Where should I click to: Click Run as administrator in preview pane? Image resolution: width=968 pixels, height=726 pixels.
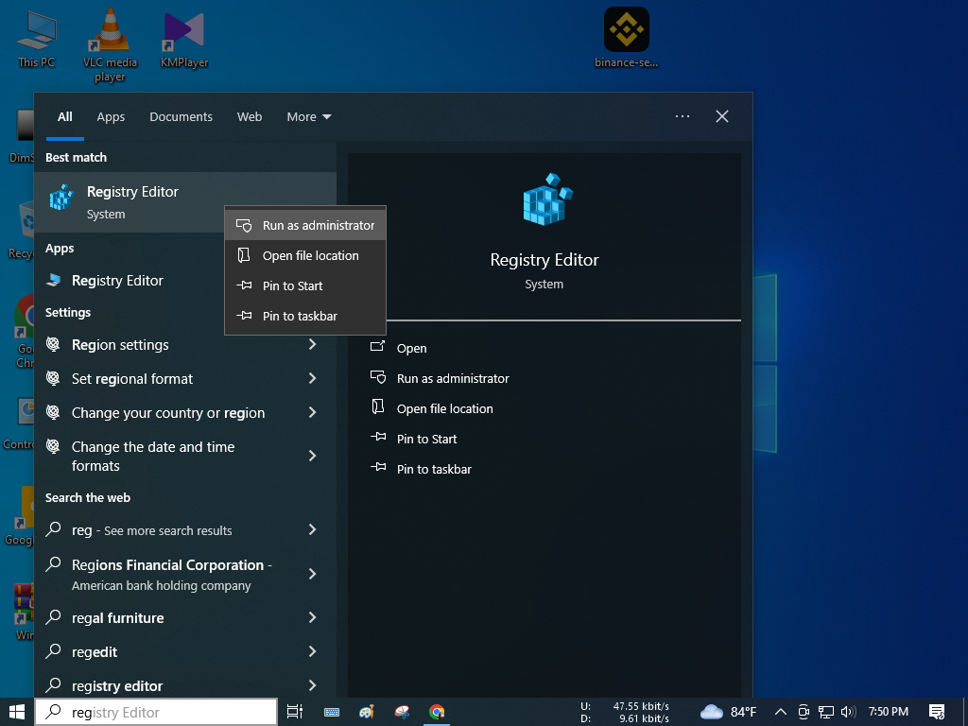tap(453, 378)
